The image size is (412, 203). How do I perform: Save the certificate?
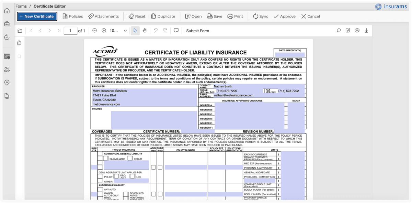point(215,16)
